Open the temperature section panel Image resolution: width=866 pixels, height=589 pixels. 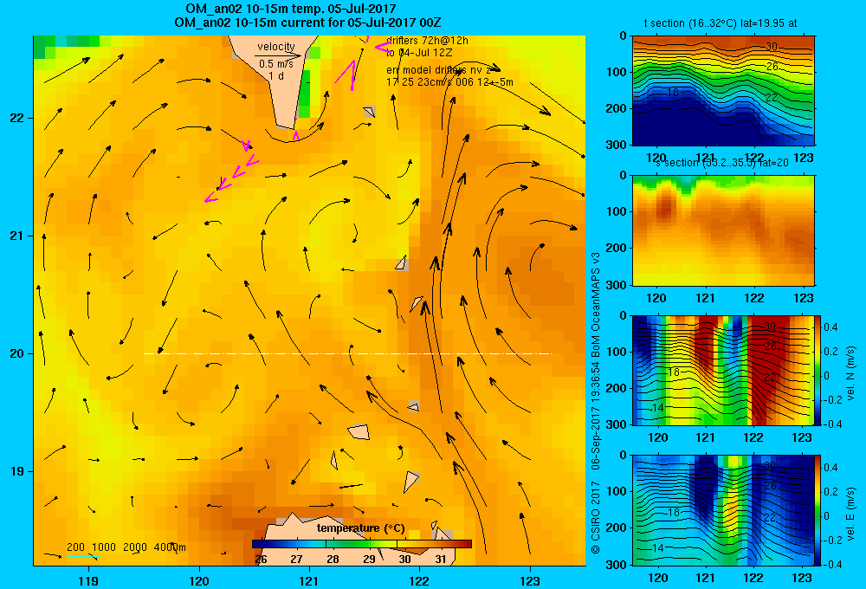pyautogui.click(x=723, y=90)
